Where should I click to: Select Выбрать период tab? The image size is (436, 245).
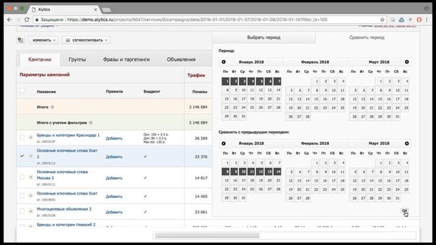(264, 37)
